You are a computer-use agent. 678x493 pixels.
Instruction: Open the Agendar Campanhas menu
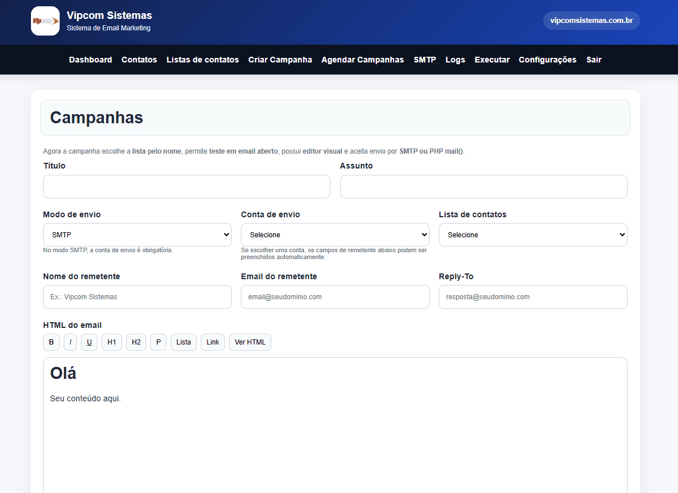point(363,60)
